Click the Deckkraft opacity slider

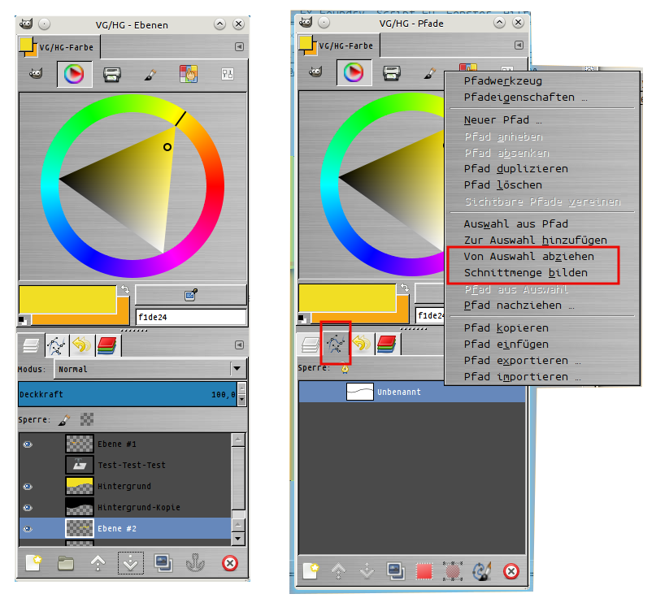128,394
